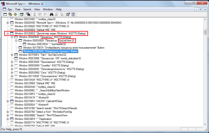
Task: Expand the Службы dialog node
Action: (x=12, y=66)
